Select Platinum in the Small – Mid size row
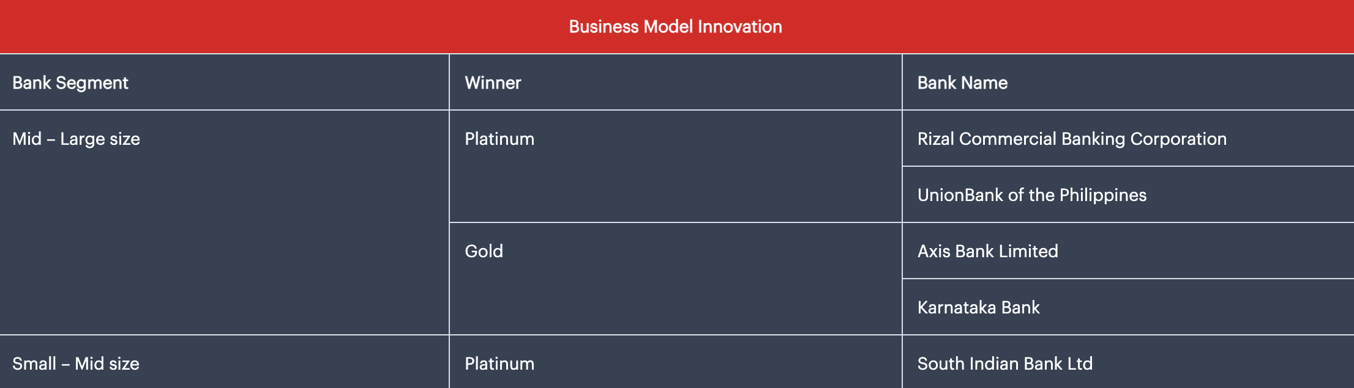Screen dimensions: 1354x388 (499, 364)
